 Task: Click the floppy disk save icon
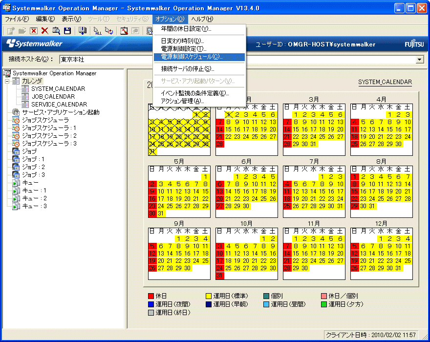coord(67,31)
